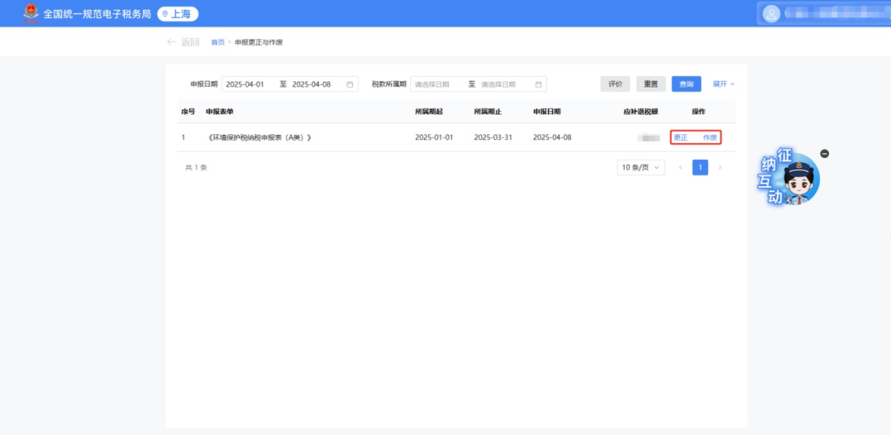Click the 评价 button
891x435 pixels.
click(615, 84)
